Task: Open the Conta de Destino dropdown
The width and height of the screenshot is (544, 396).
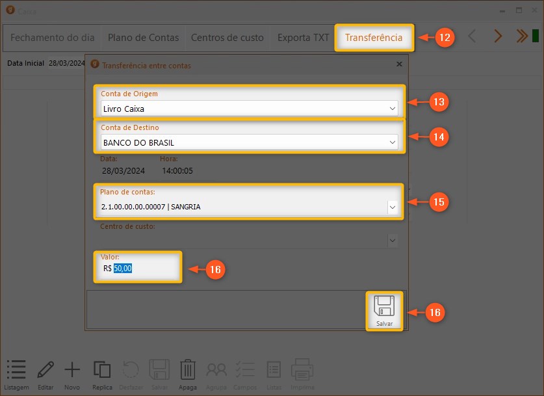Action: click(392, 142)
